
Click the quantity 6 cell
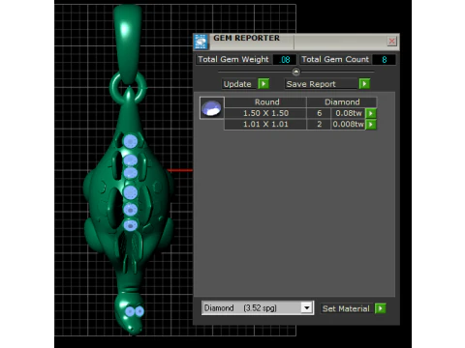(x=319, y=113)
